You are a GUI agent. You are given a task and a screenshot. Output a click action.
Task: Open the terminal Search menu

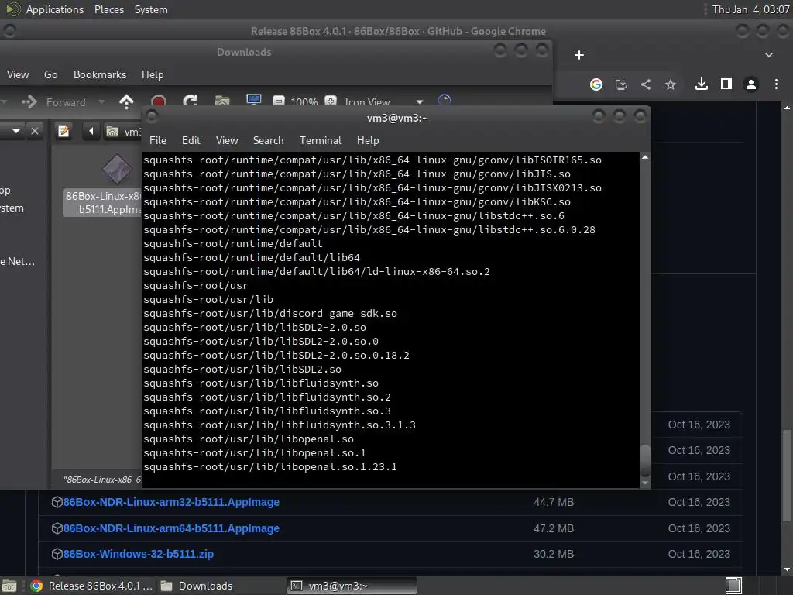(268, 140)
